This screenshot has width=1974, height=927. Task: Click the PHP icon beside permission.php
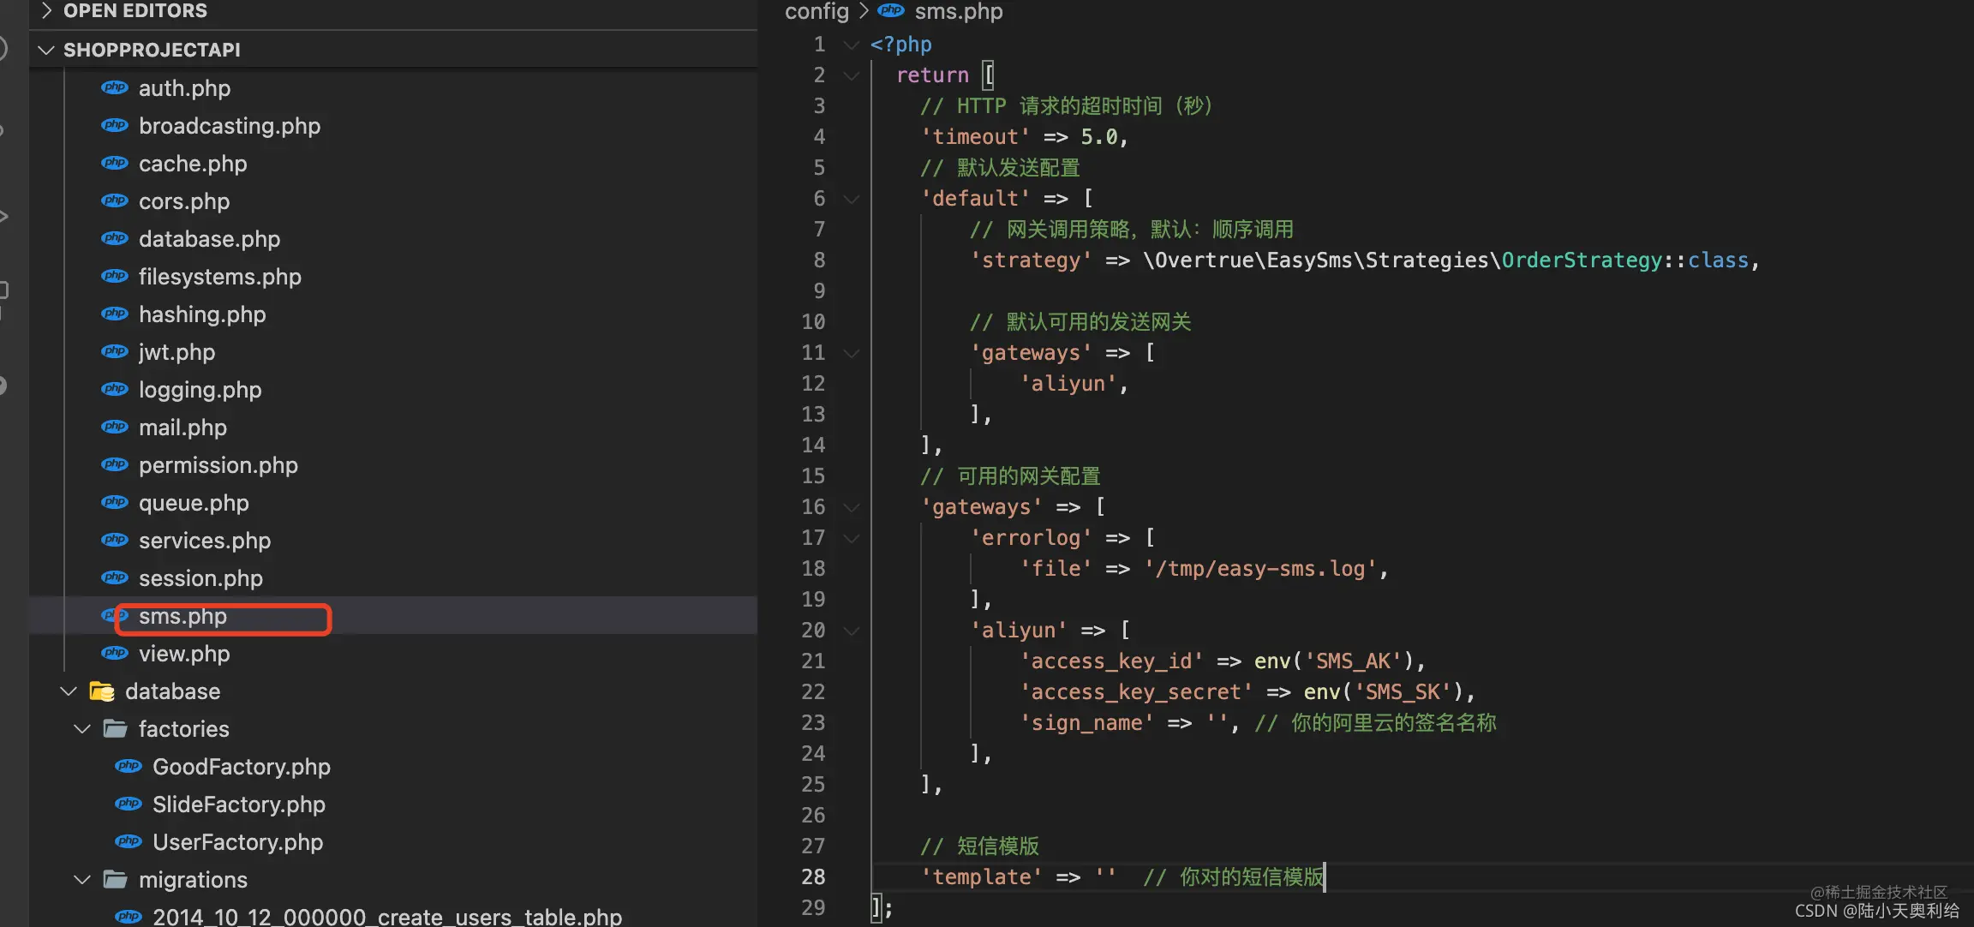(x=115, y=465)
